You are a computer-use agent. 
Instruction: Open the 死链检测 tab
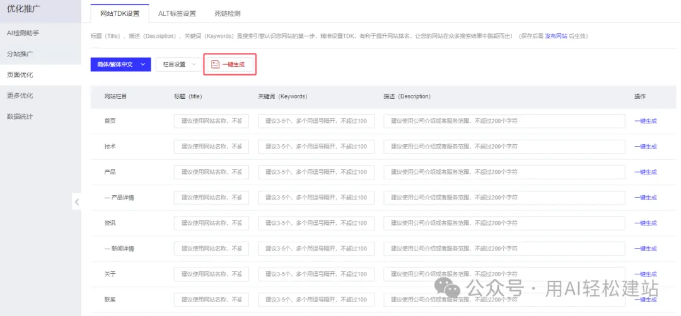[228, 13]
